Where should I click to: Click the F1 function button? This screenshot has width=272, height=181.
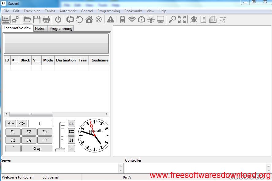point(13,132)
